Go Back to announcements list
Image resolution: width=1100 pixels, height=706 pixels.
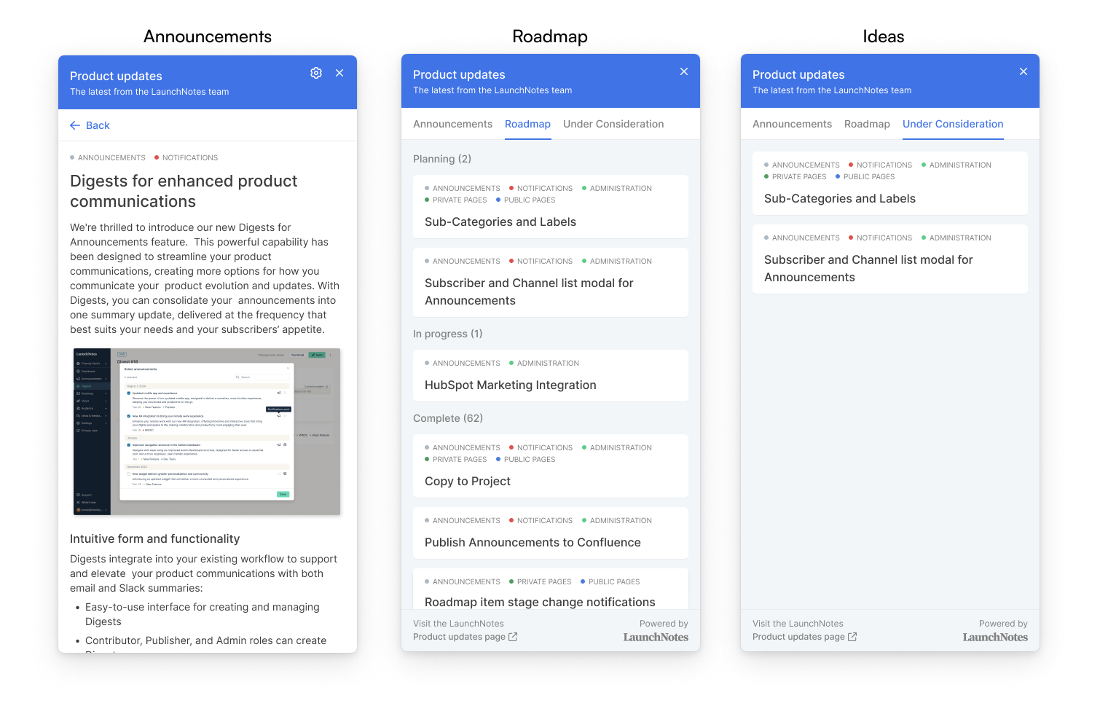coord(90,125)
